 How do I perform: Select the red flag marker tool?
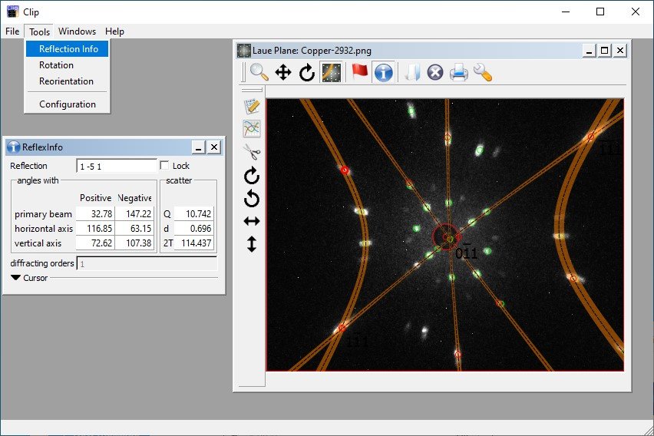click(x=359, y=73)
